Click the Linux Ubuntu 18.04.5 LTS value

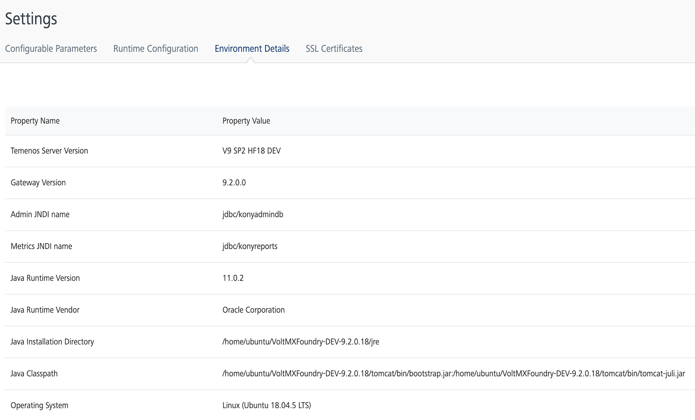266,405
